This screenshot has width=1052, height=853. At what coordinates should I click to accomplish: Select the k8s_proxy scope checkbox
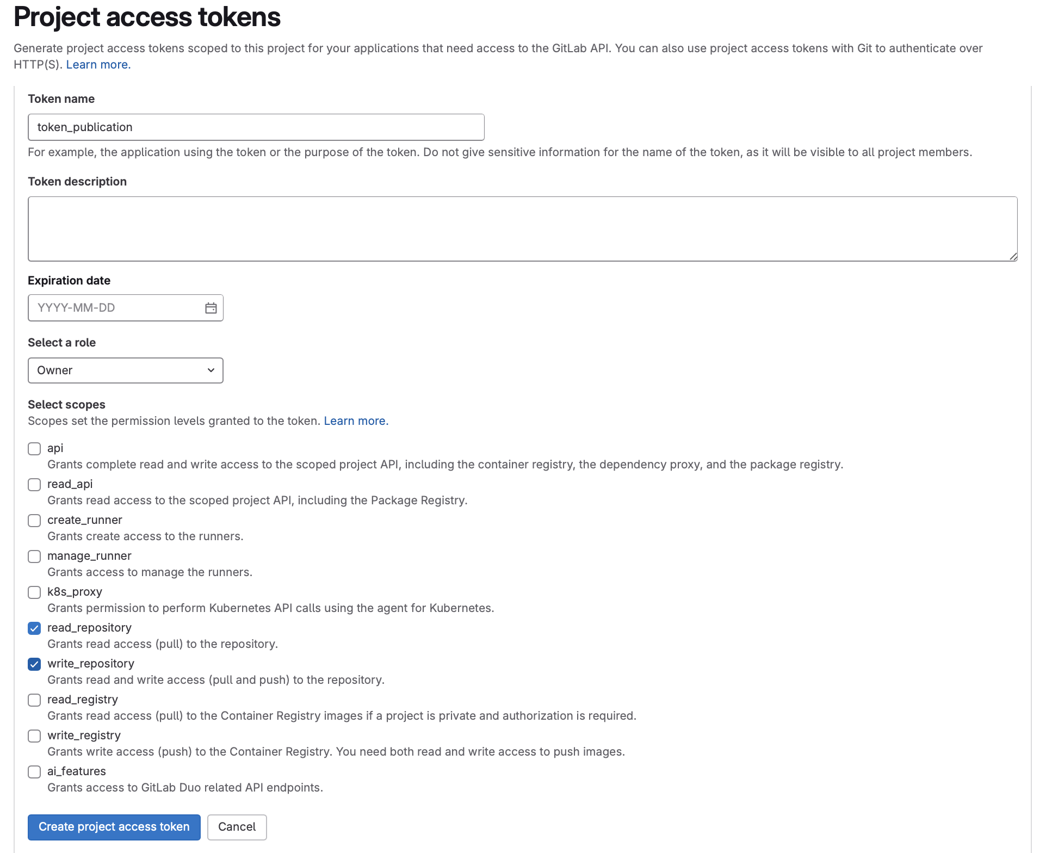34,592
